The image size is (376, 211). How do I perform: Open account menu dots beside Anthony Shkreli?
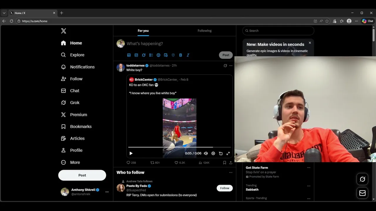coord(107,192)
